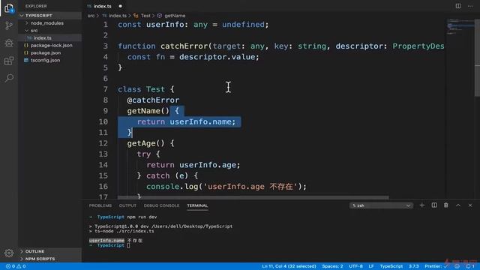The image size is (480, 270).
Task: Maximize the panel with up chevron
Action: [458, 205]
